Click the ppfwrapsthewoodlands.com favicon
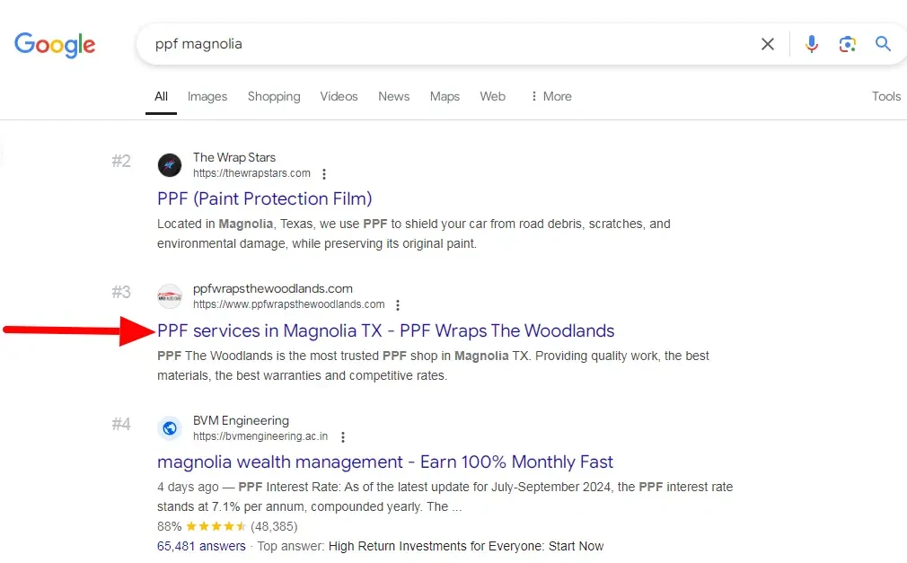 pyautogui.click(x=170, y=296)
